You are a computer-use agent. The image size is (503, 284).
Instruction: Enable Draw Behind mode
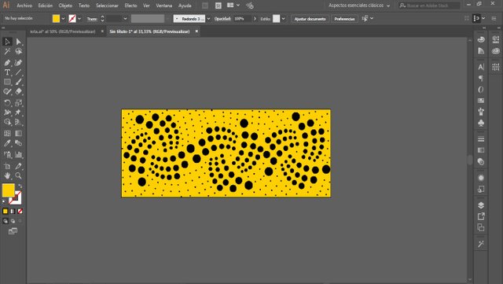[13, 221]
